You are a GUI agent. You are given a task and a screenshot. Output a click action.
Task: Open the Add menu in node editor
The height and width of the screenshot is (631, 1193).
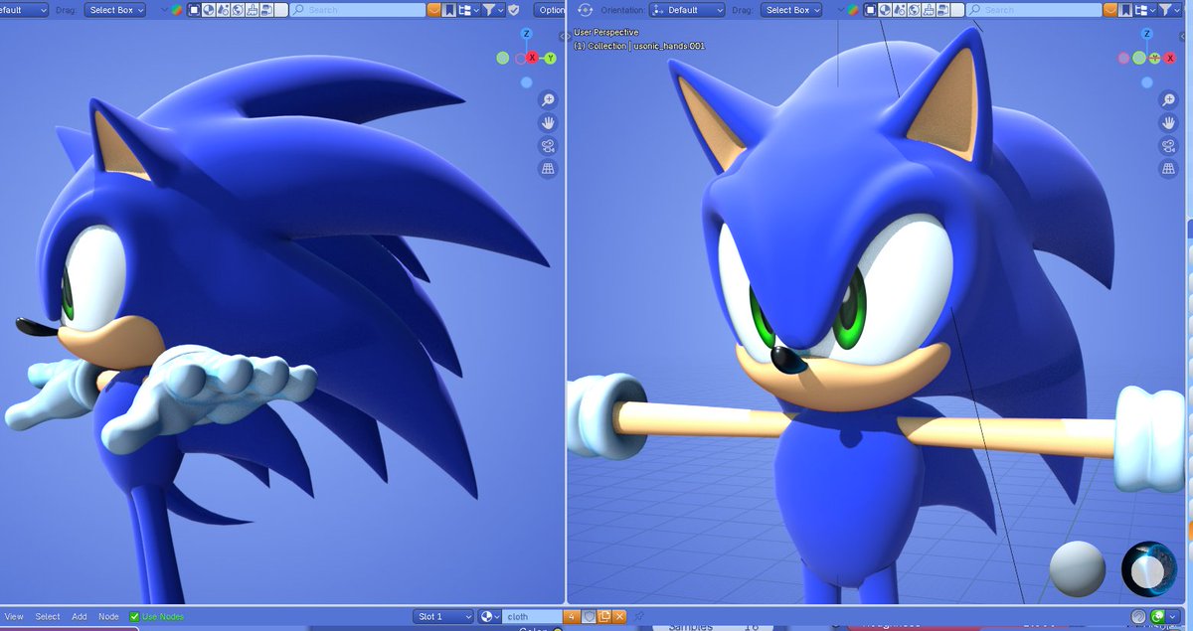[80, 617]
